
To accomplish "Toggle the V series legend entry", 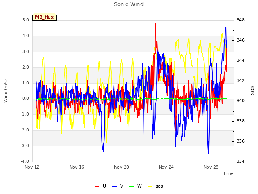I will [118, 186].
